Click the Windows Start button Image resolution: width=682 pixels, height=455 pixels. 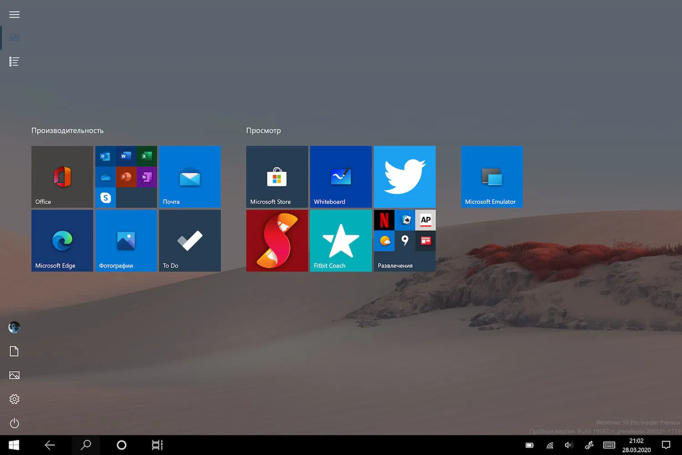coord(14,445)
